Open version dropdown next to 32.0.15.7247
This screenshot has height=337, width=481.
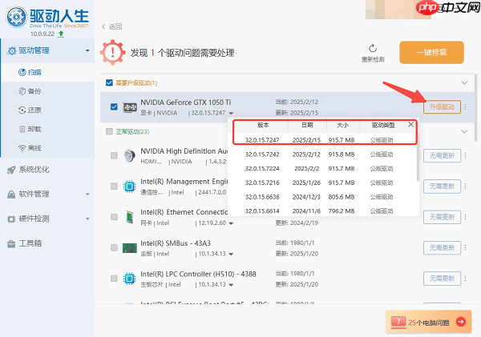(x=231, y=114)
